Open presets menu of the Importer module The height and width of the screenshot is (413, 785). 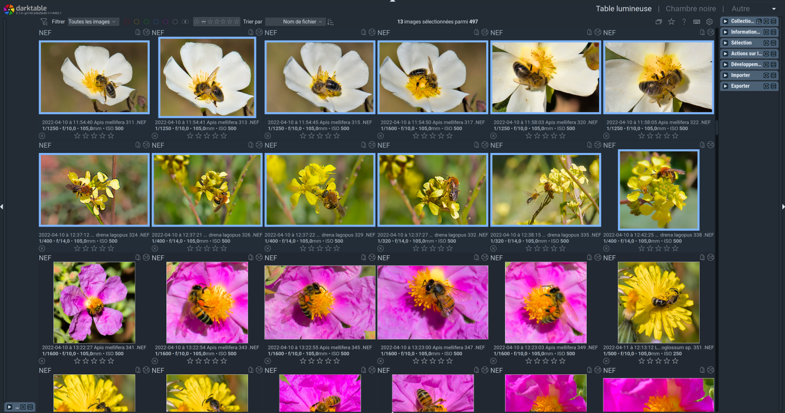click(773, 75)
